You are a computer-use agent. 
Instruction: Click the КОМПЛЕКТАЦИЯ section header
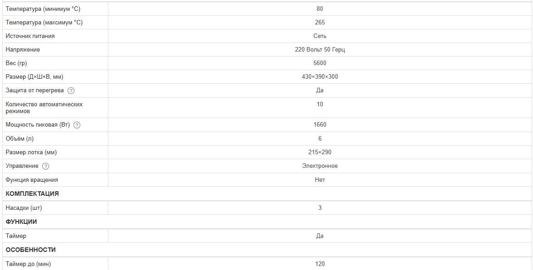pyautogui.click(x=32, y=194)
